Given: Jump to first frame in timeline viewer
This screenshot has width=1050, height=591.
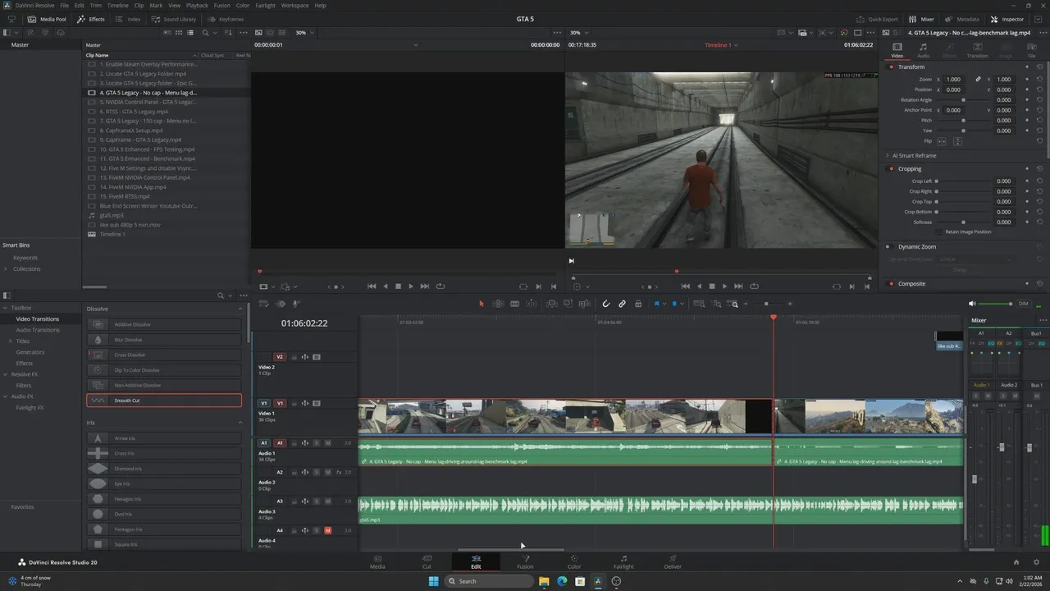Looking at the screenshot, I should click(x=686, y=286).
